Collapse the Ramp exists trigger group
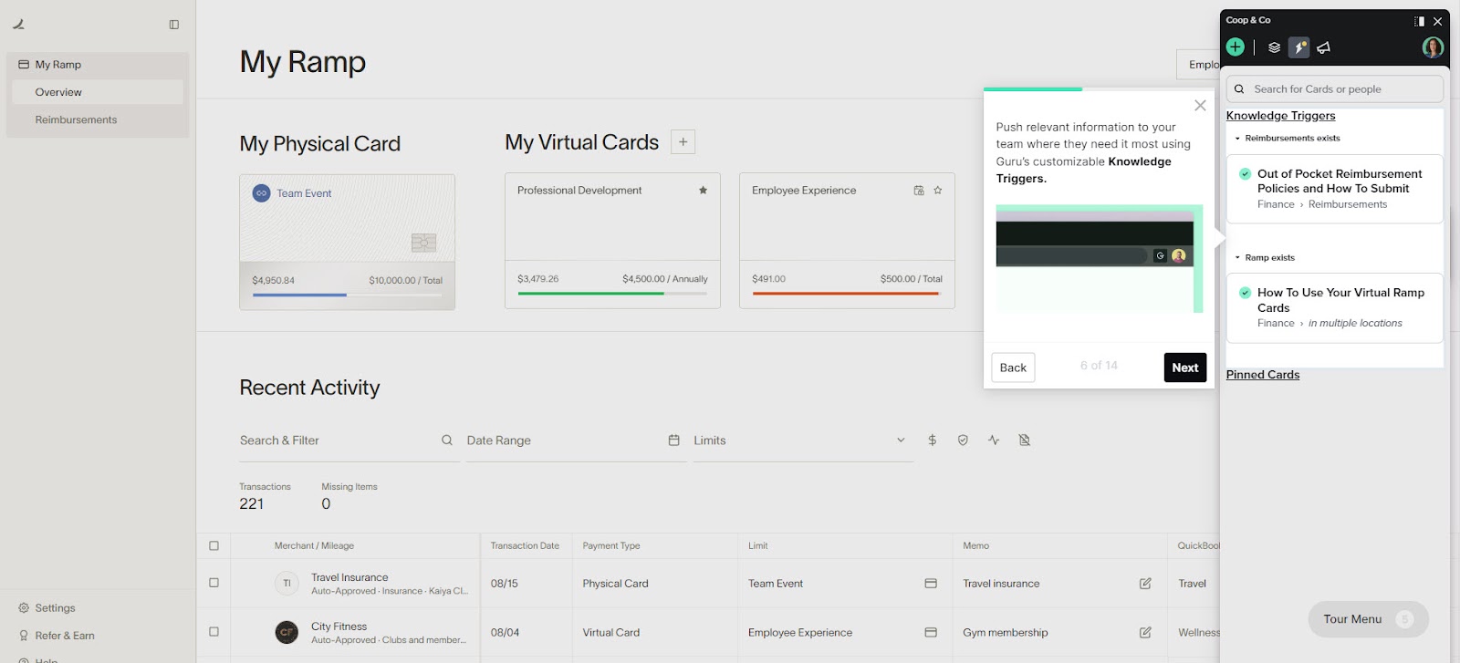This screenshot has width=1460, height=663. 1237,258
